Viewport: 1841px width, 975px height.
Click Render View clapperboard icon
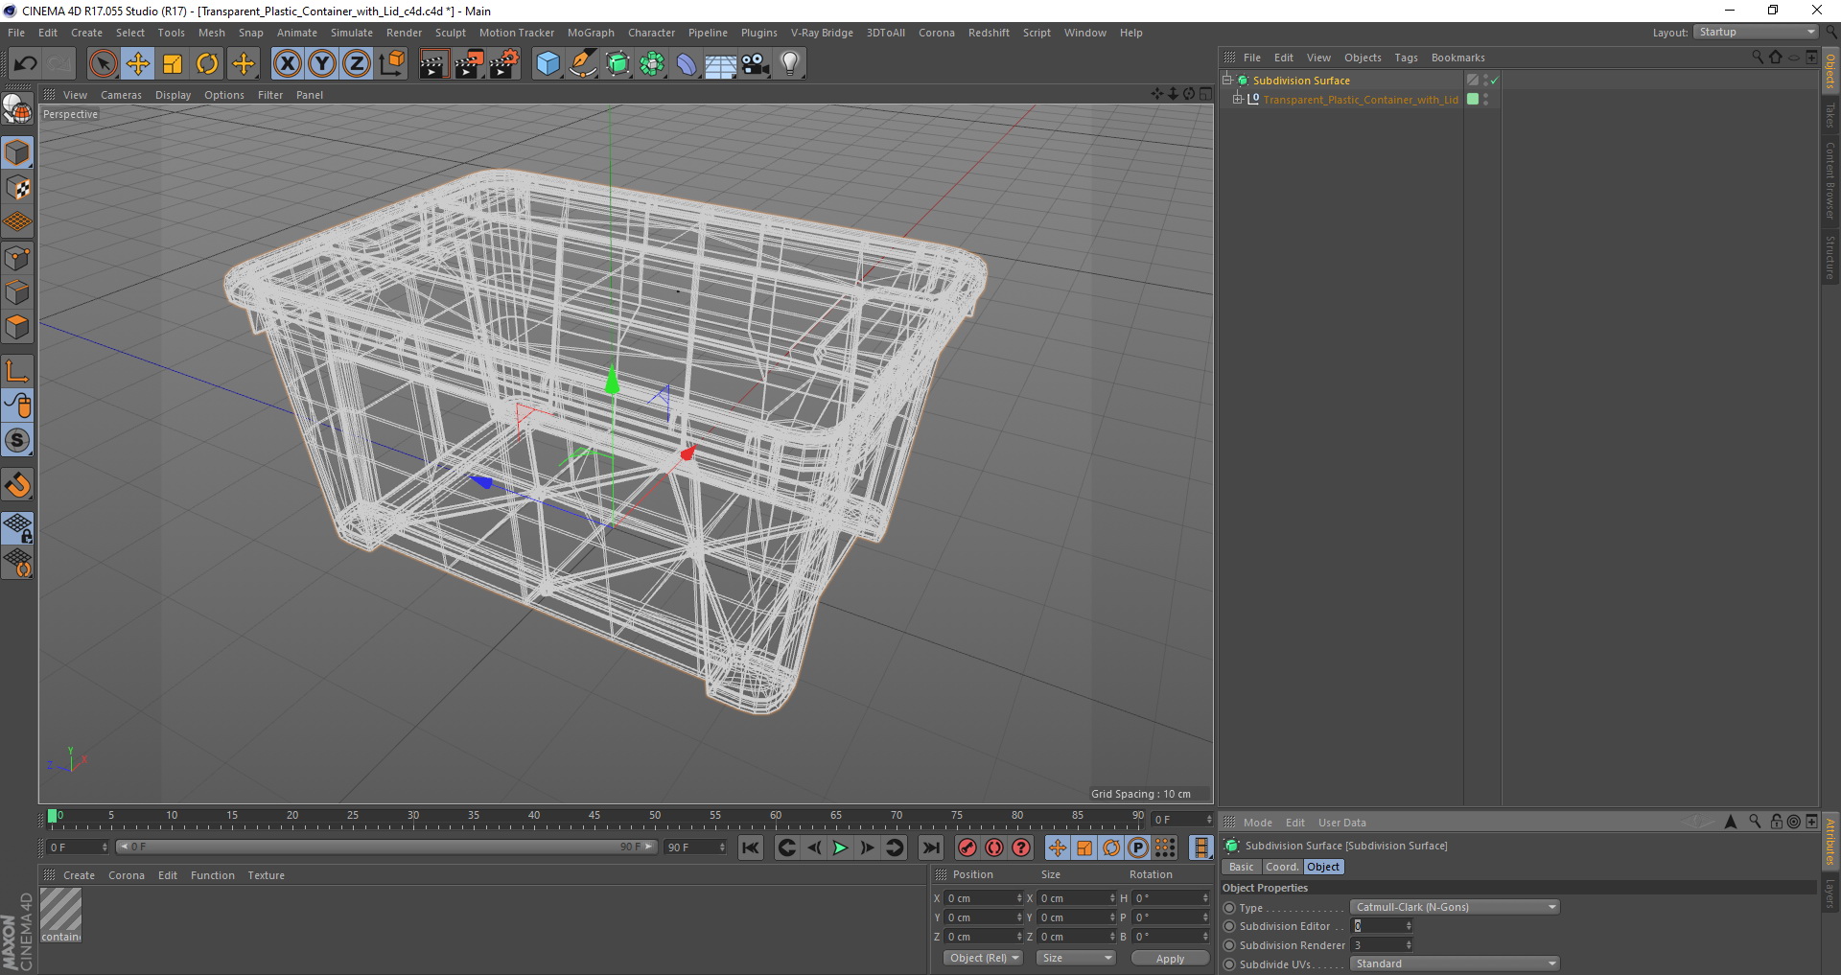(433, 64)
